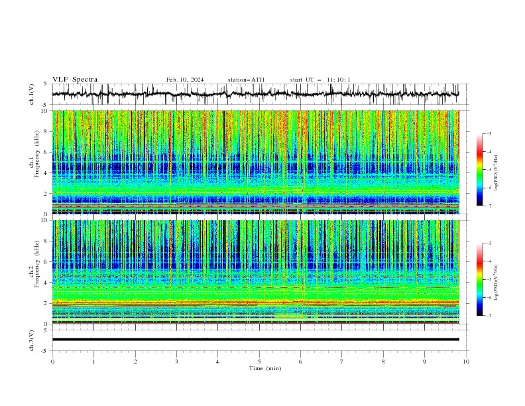Click the "Time (min)" axis title
The image size is (525, 406).
coord(265,368)
